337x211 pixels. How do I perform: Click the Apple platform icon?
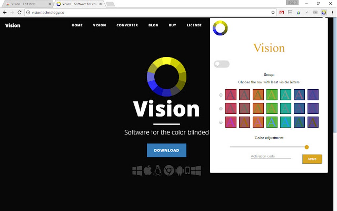click(148, 171)
